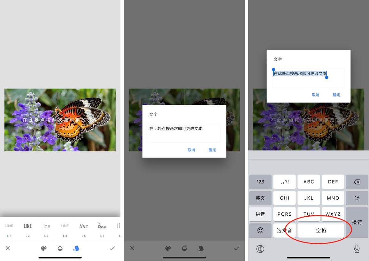Adjust text opacity with the droplet icon
Image resolution: width=369 pixels, height=261 pixels.
tap(60, 248)
